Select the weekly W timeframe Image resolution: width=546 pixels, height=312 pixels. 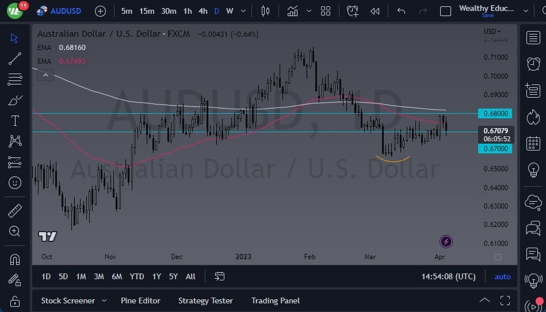pos(230,11)
